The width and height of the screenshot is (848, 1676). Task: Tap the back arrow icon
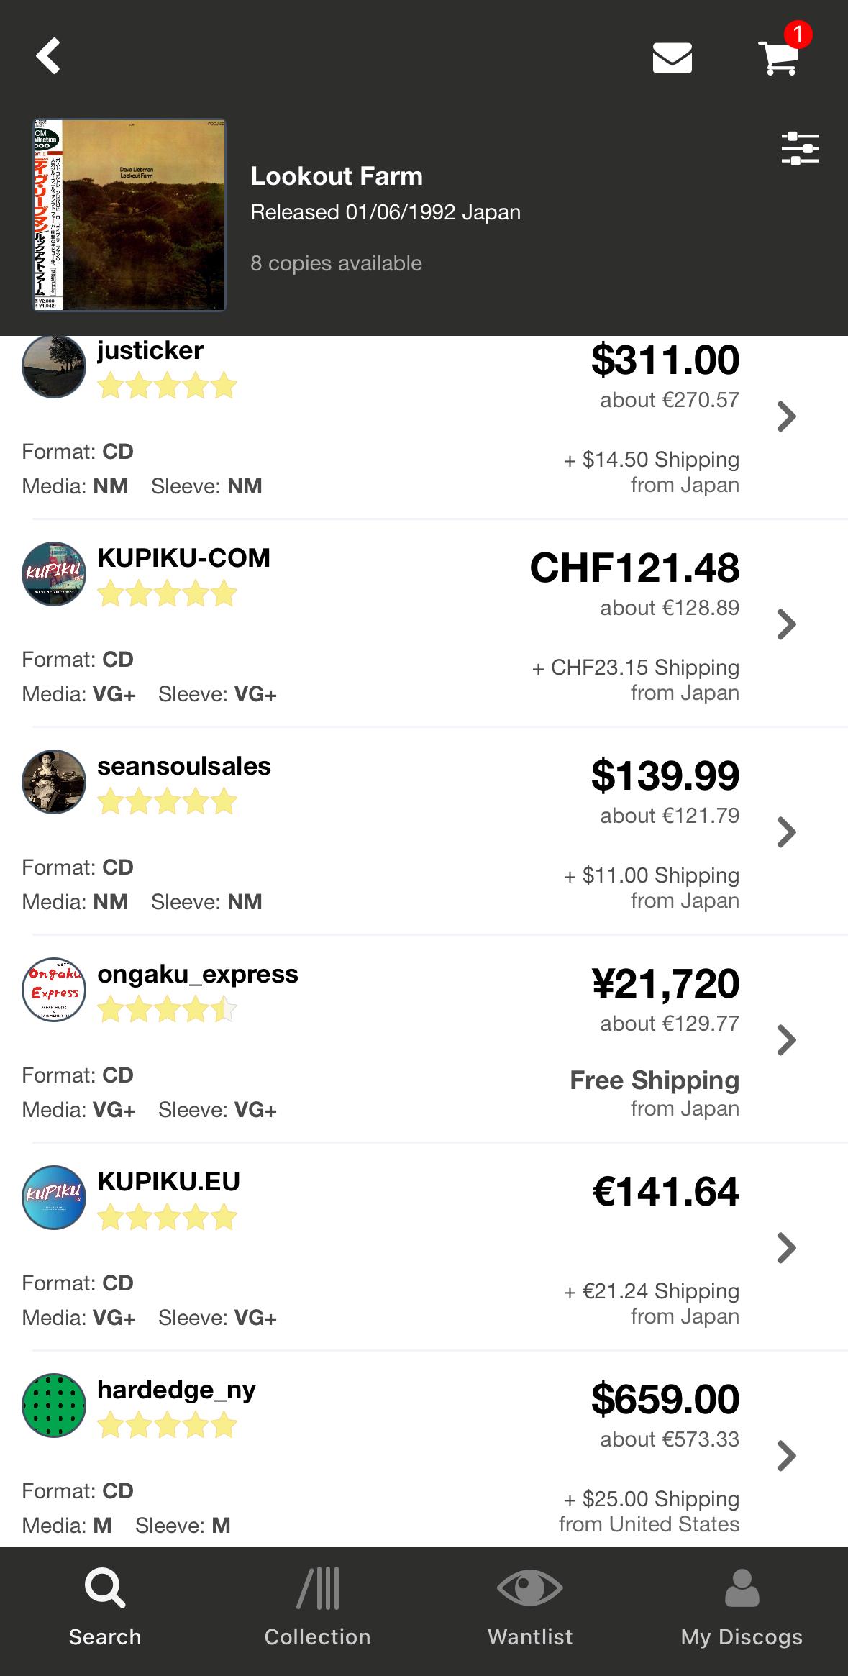(48, 56)
